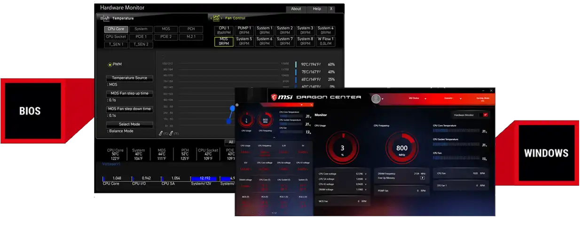Open MOS Fan step up time
The width and height of the screenshot is (582, 229).
pos(129,94)
